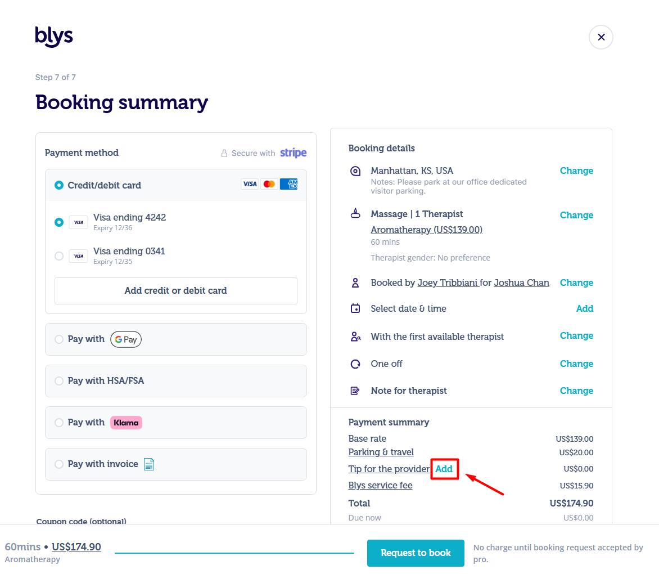Open the Blys service fee details
This screenshot has width=659, height=574.
click(380, 485)
